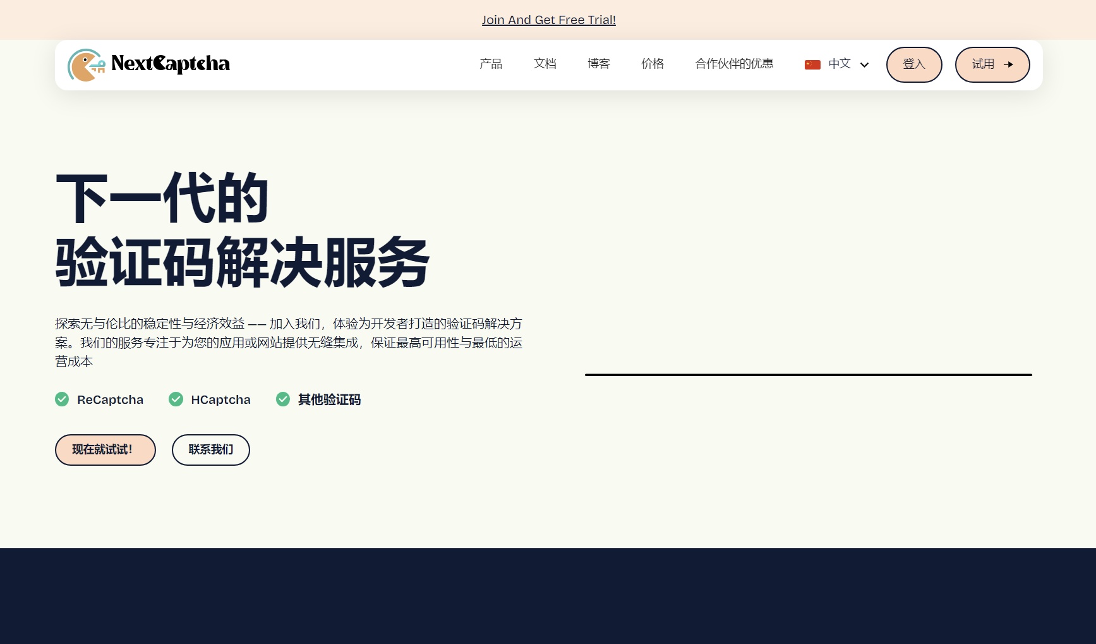This screenshot has height=644, width=1096.
Task: Click the checkmark icon next to 其他验证码
Action: [x=282, y=399]
